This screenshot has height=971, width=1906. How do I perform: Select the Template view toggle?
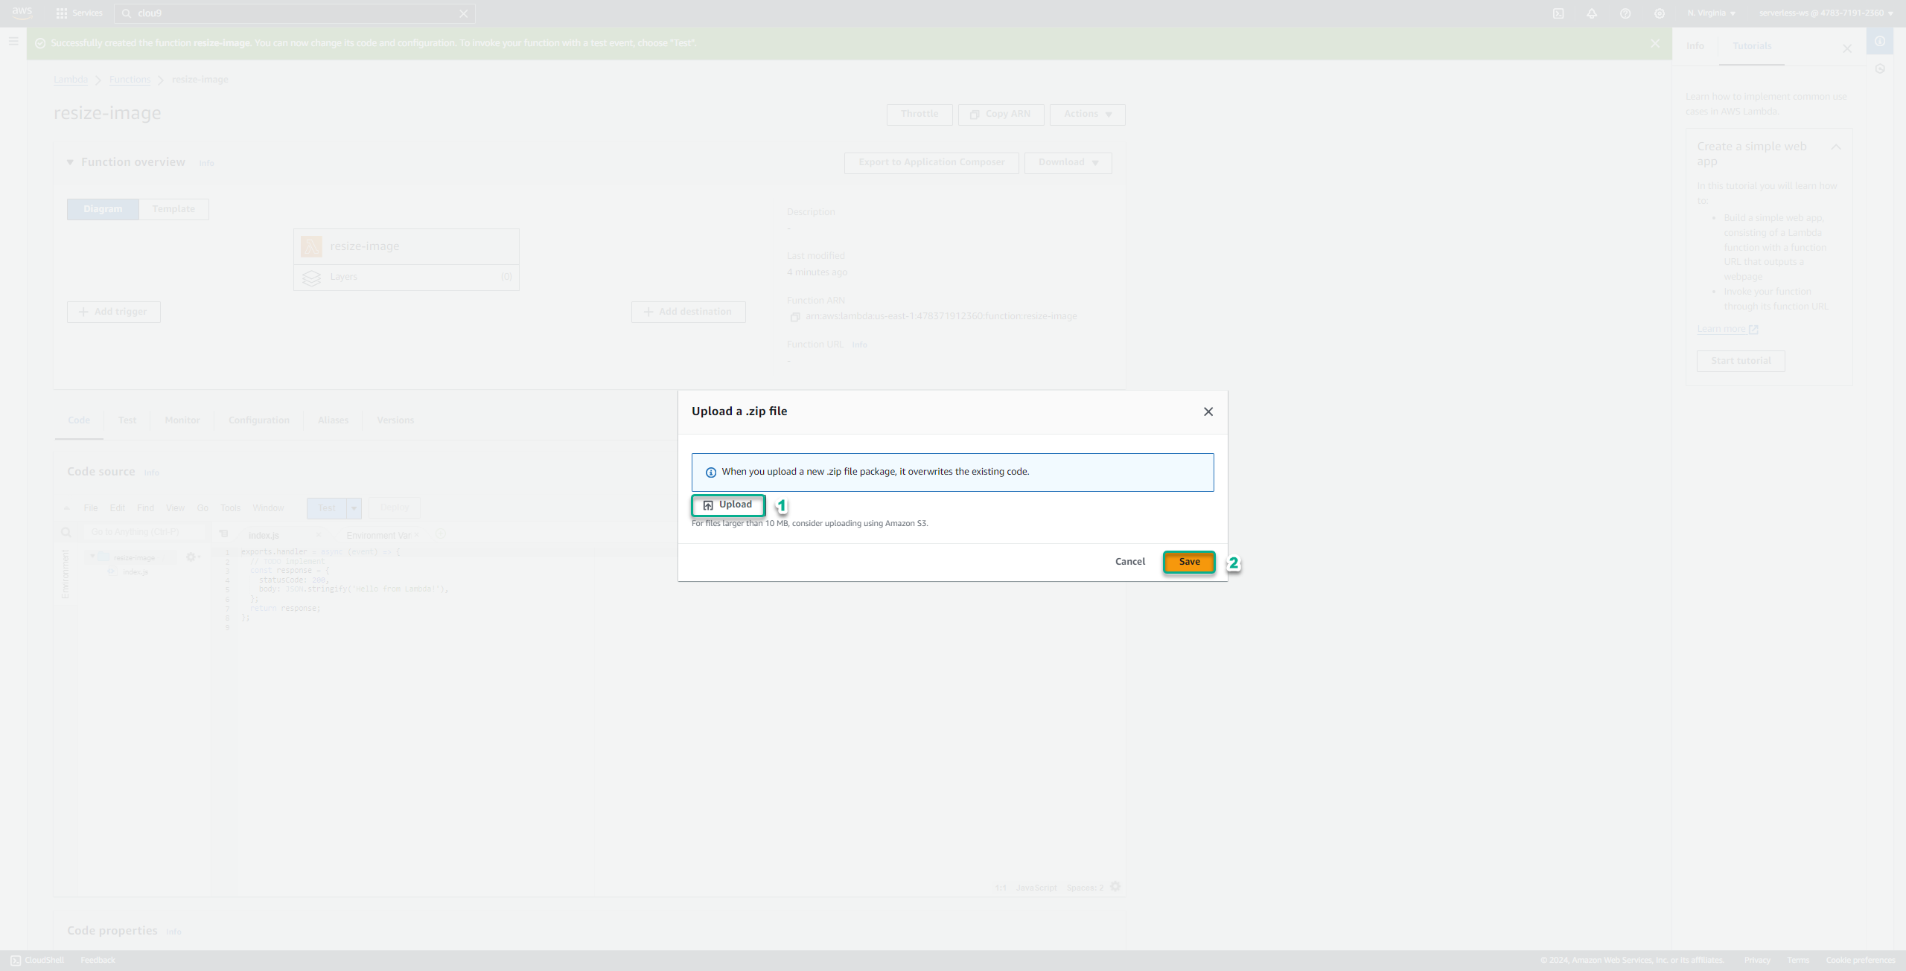tap(173, 209)
